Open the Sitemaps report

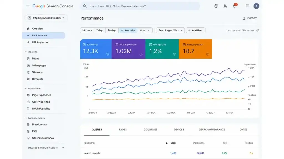coord(37,72)
